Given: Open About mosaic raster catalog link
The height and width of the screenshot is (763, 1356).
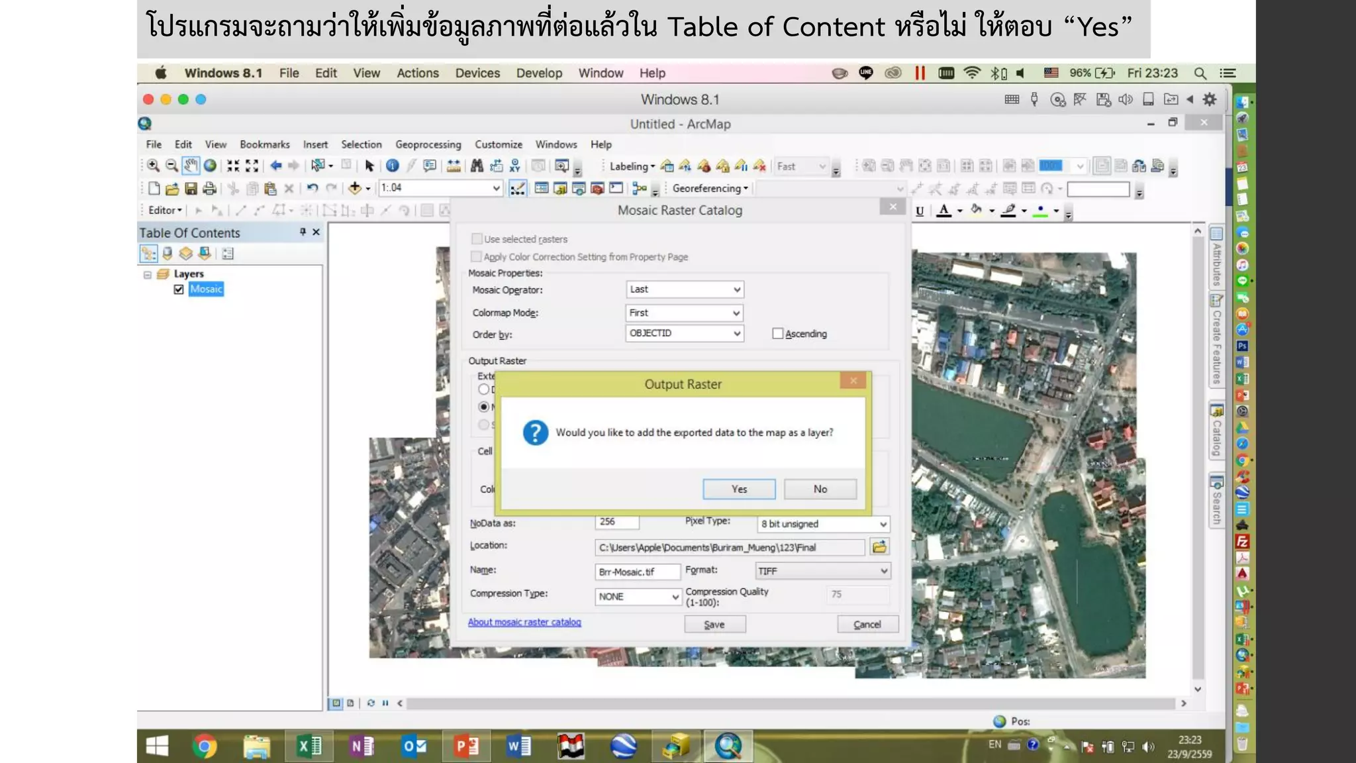Looking at the screenshot, I should (x=524, y=622).
